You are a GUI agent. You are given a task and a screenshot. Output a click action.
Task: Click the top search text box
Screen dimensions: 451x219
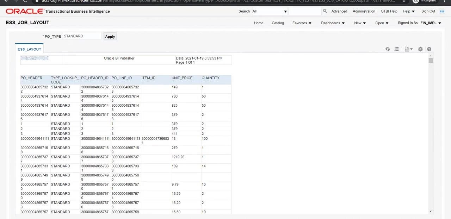pos(305,11)
